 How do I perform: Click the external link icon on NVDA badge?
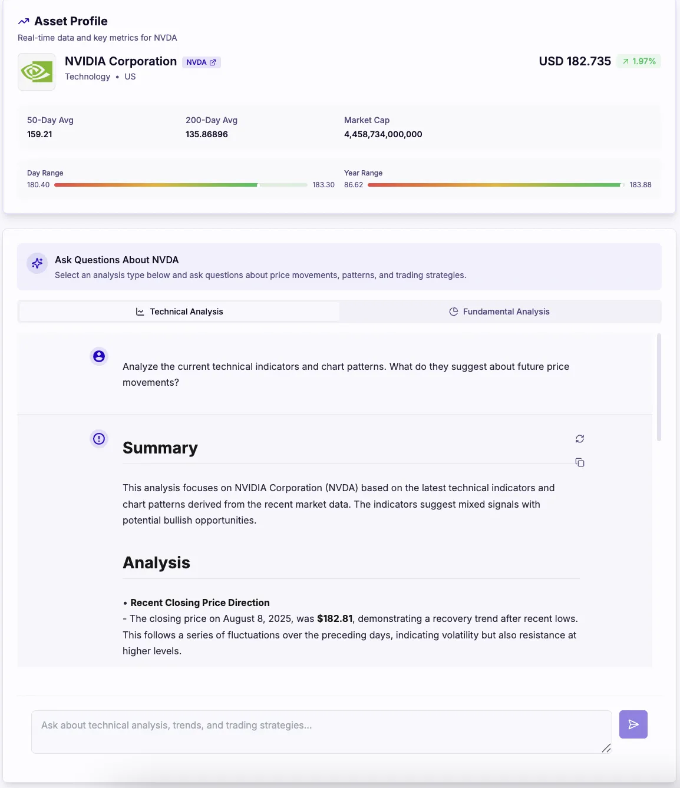[x=213, y=62]
